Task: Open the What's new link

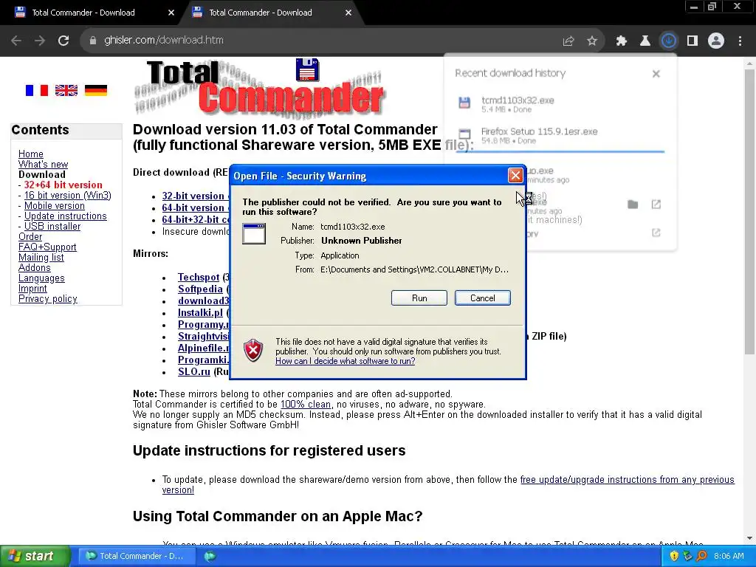Action: 43,165
